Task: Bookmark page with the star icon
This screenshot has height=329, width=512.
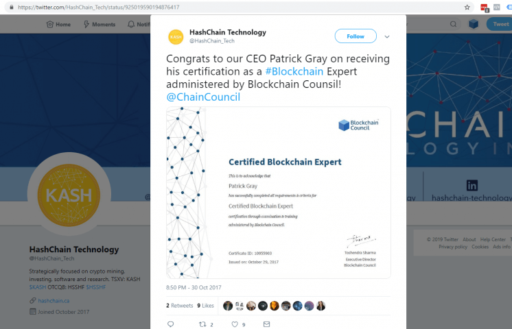Action: tap(467, 8)
